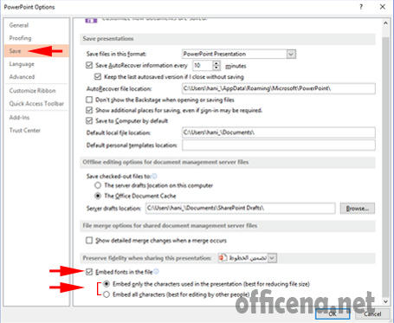This screenshot has width=394, height=323.
Task: Enable Don't show the Backstage checkbox
Action: coord(89,100)
